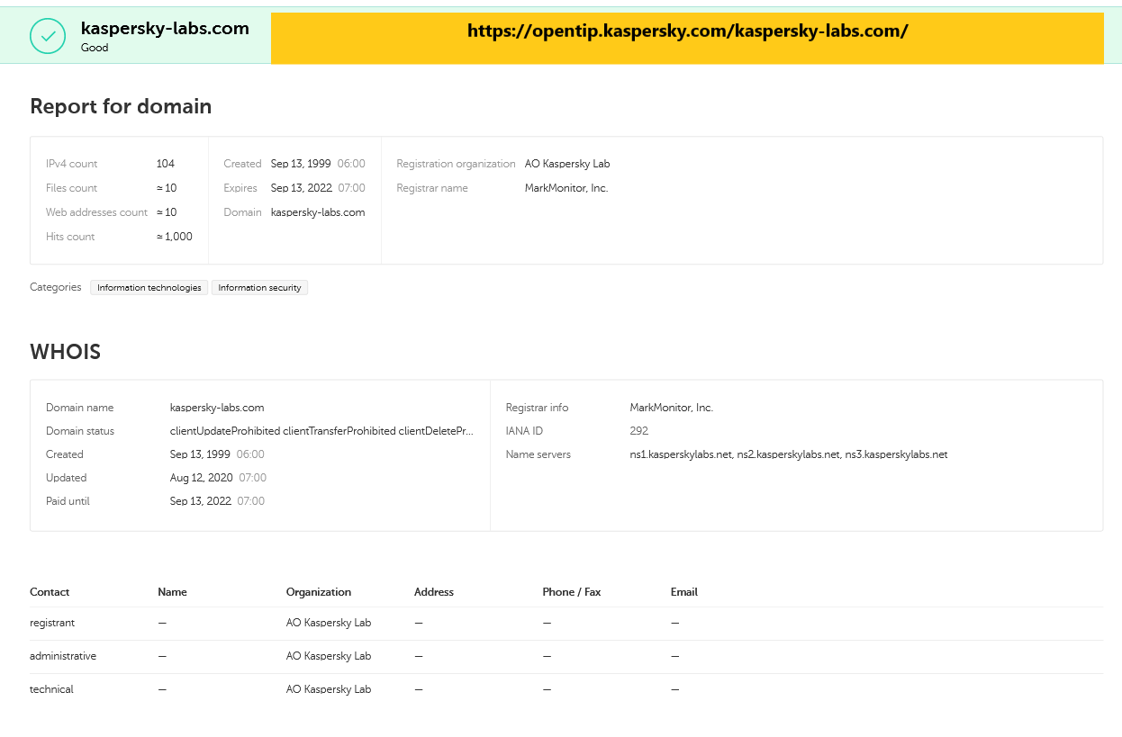Click the Updated date Aug 12, 2020
This screenshot has height=737, width=1122.
[x=202, y=478]
